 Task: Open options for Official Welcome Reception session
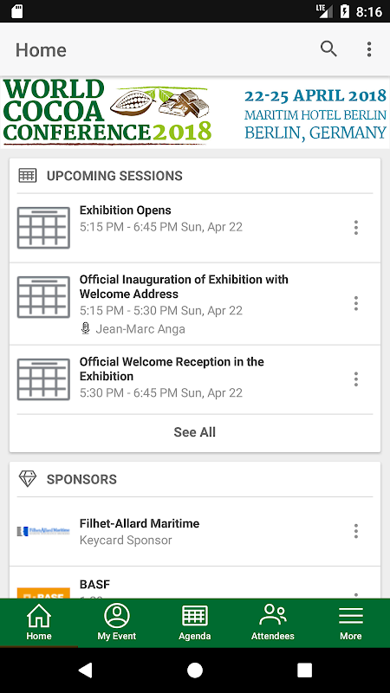pyautogui.click(x=356, y=379)
